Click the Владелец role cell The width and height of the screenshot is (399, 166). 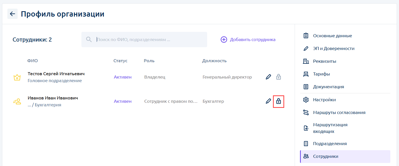click(x=155, y=77)
